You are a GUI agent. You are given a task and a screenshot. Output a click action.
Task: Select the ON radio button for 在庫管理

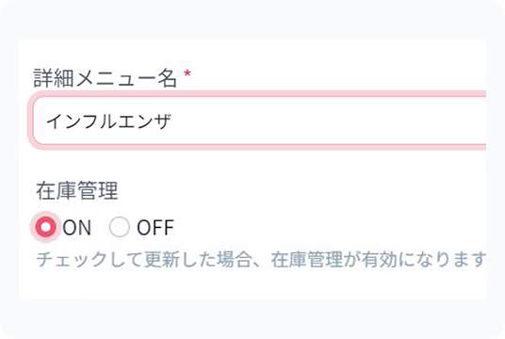(x=46, y=227)
